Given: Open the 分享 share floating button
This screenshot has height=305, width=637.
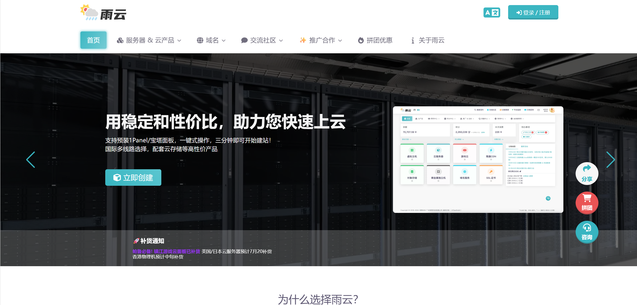Looking at the screenshot, I should click(587, 174).
